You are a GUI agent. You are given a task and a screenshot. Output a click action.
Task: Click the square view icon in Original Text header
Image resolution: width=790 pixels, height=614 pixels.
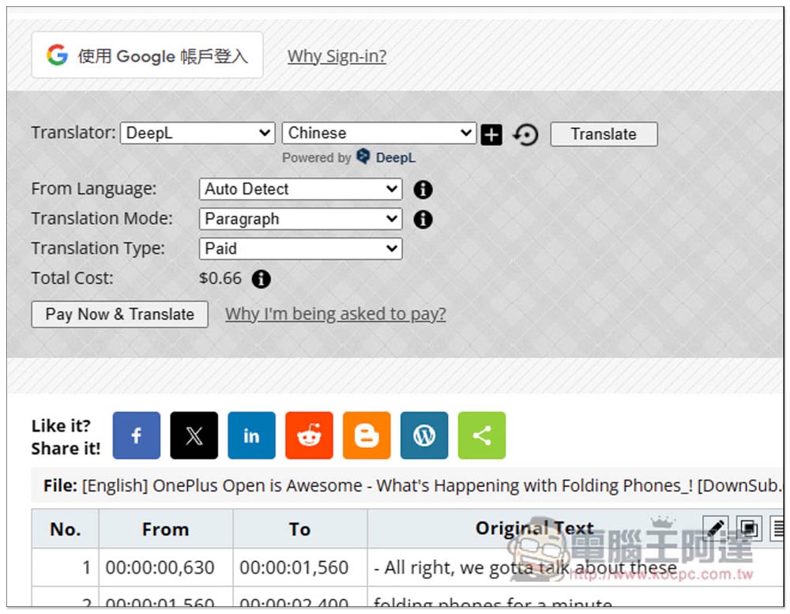(x=749, y=528)
